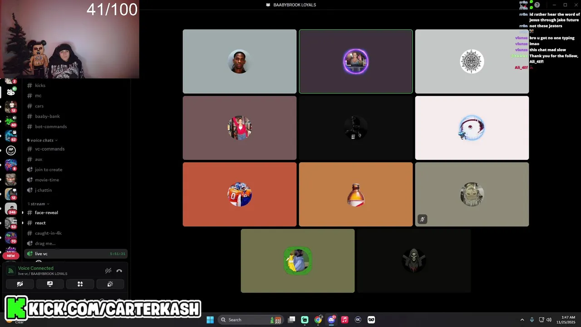Click the taskbar Search box
This screenshot has height=327, width=581.
coord(250,320)
